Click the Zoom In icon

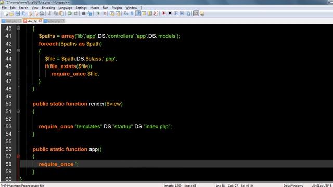(98, 14)
